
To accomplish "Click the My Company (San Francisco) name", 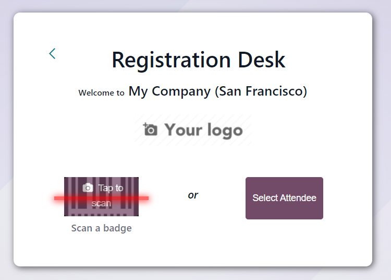I will (218, 91).
